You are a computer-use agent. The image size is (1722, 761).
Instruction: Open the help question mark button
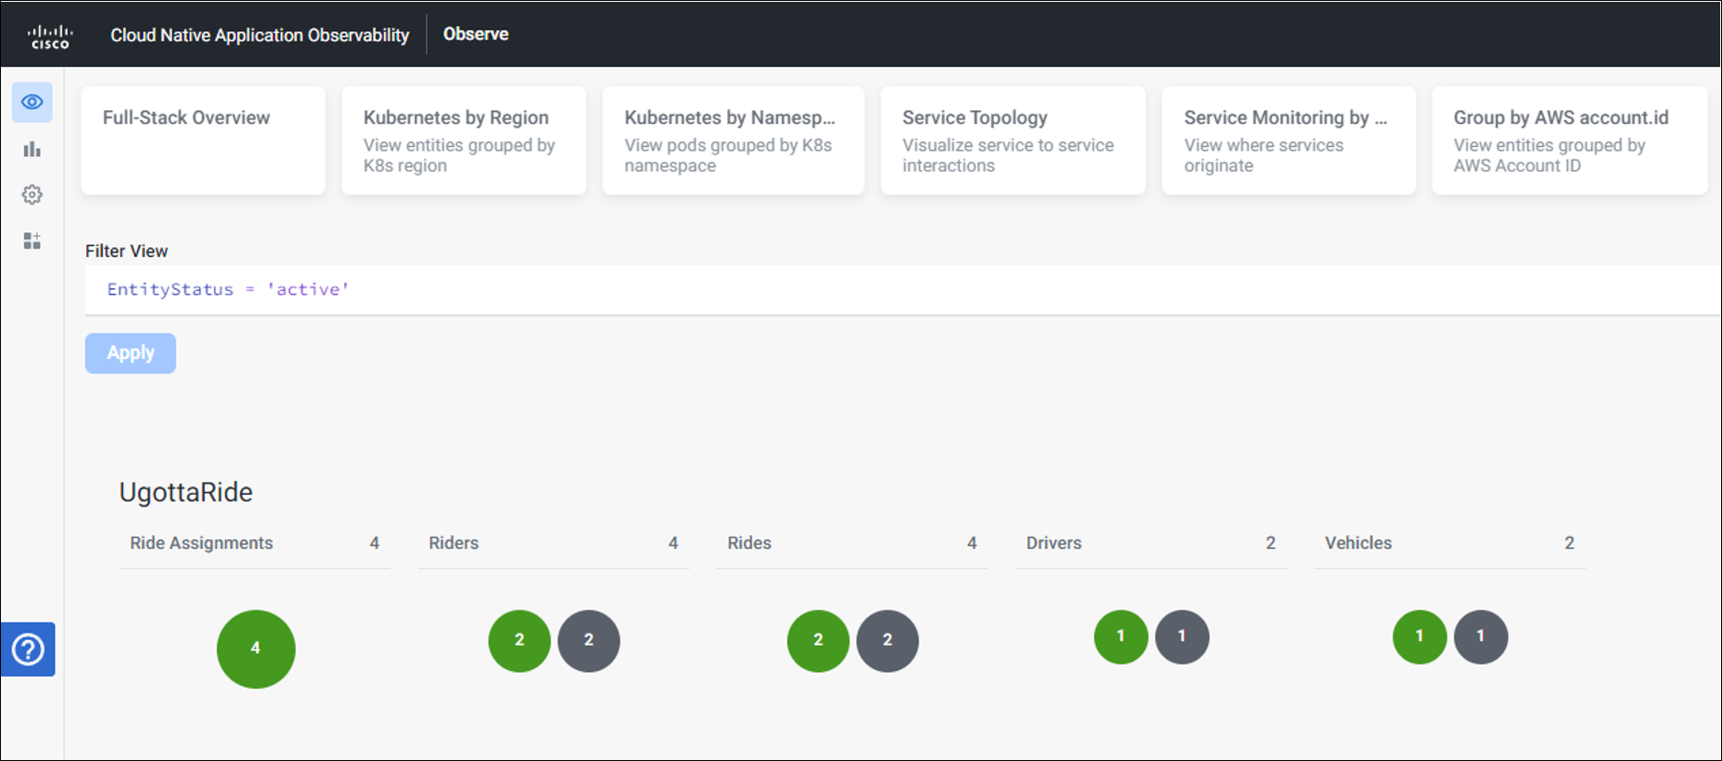point(28,649)
